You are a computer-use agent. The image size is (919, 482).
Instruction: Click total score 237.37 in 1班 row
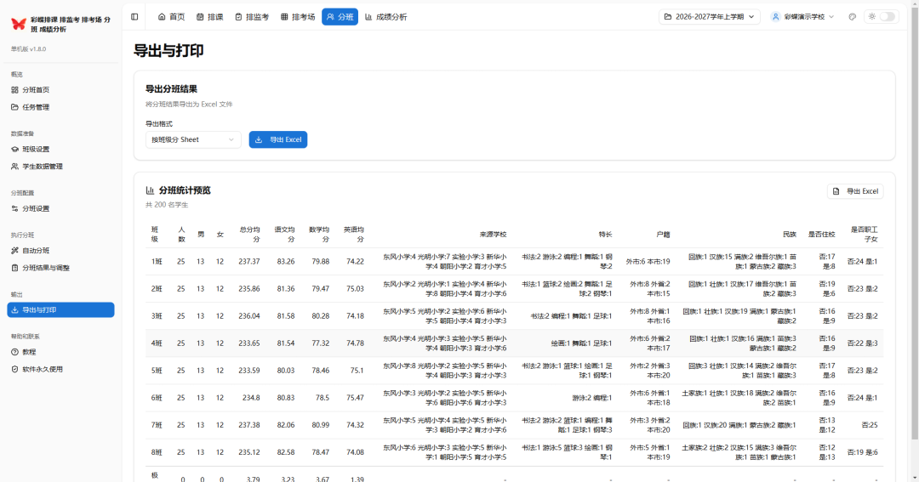tap(249, 262)
